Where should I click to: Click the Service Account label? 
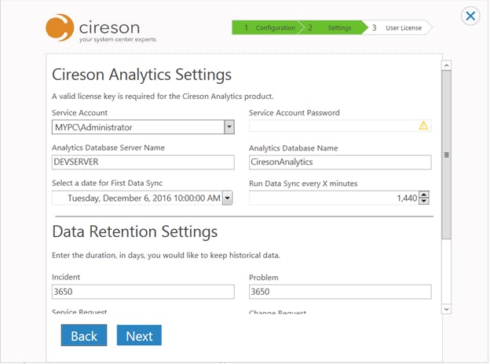point(79,113)
